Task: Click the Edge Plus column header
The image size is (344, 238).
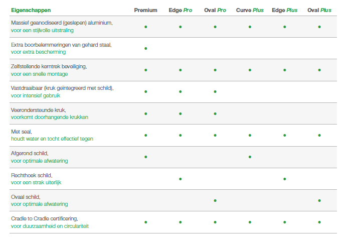Action: 284,11
